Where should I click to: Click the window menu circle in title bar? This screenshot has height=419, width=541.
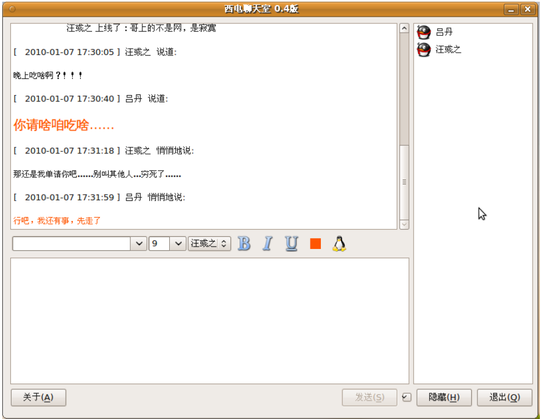coord(12,9)
